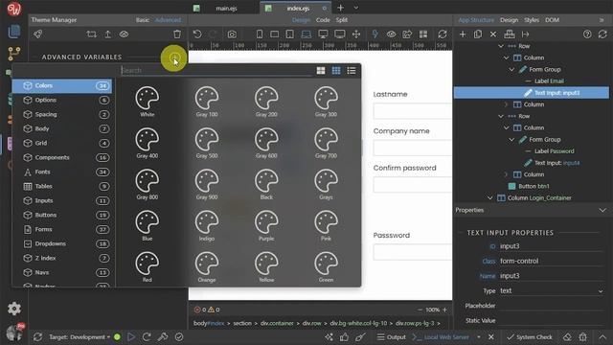Image resolution: width=613 pixels, height=345 pixels.
Task: Click the move arrows icon in toolbar
Action: pyautogui.click(x=356, y=34)
